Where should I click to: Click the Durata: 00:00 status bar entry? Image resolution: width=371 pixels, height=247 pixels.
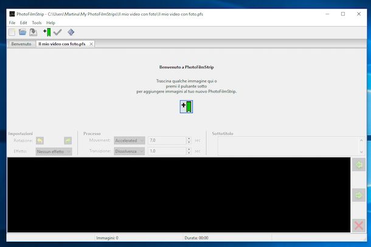point(196,238)
